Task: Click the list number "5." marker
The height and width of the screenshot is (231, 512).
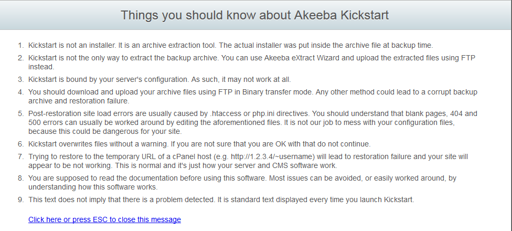Action: pyautogui.click(x=20, y=113)
